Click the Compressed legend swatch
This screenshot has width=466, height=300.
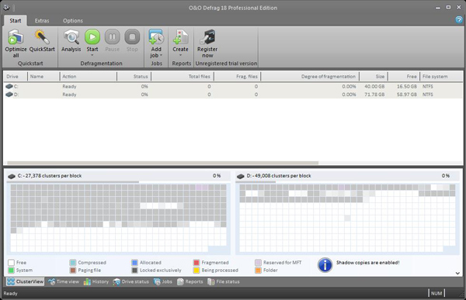click(73, 263)
